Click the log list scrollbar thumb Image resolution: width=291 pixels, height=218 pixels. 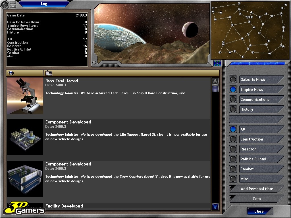(x=215, y=89)
